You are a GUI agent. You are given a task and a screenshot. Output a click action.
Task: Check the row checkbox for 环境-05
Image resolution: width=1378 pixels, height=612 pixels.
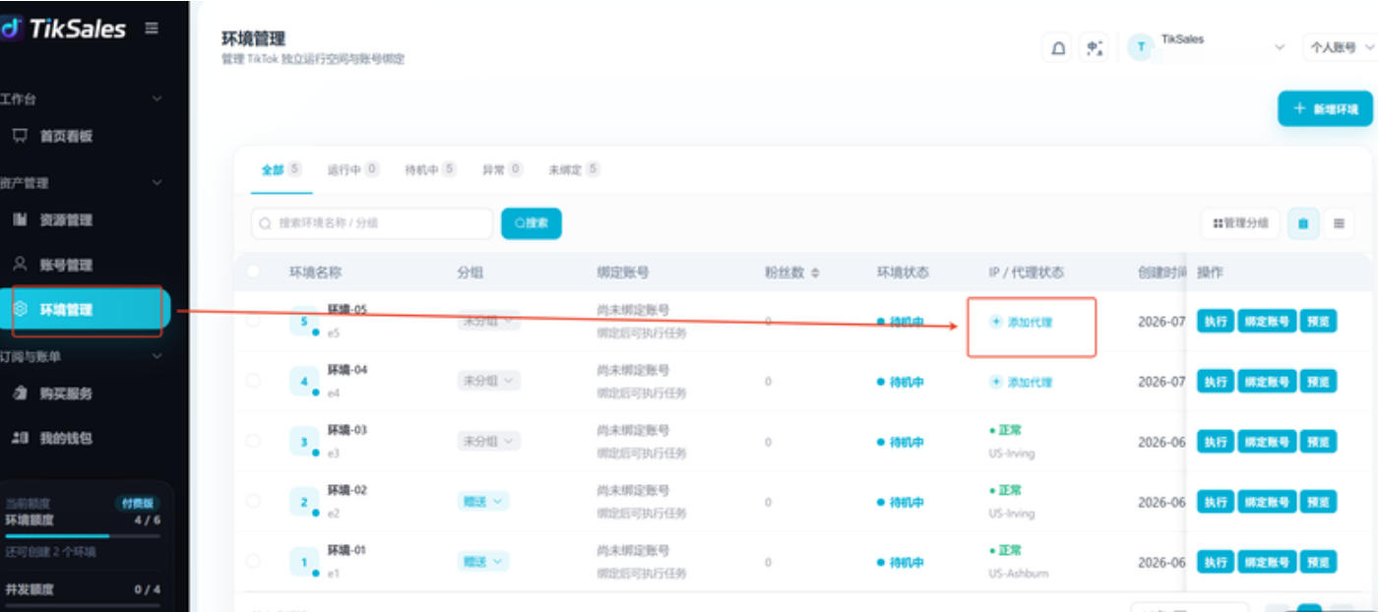[254, 321]
